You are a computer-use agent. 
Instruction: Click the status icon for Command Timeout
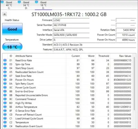click(x=5, y=99)
